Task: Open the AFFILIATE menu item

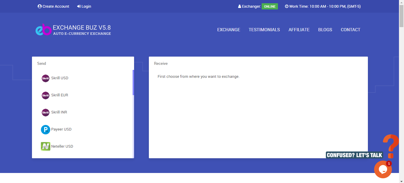Action: coord(299,30)
